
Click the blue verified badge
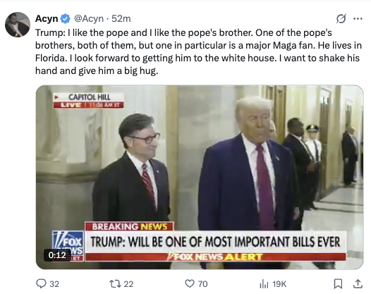(x=65, y=19)
